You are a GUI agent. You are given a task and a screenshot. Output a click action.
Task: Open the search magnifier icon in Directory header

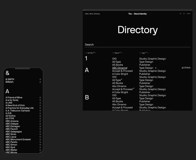click(x=180, y=14)
